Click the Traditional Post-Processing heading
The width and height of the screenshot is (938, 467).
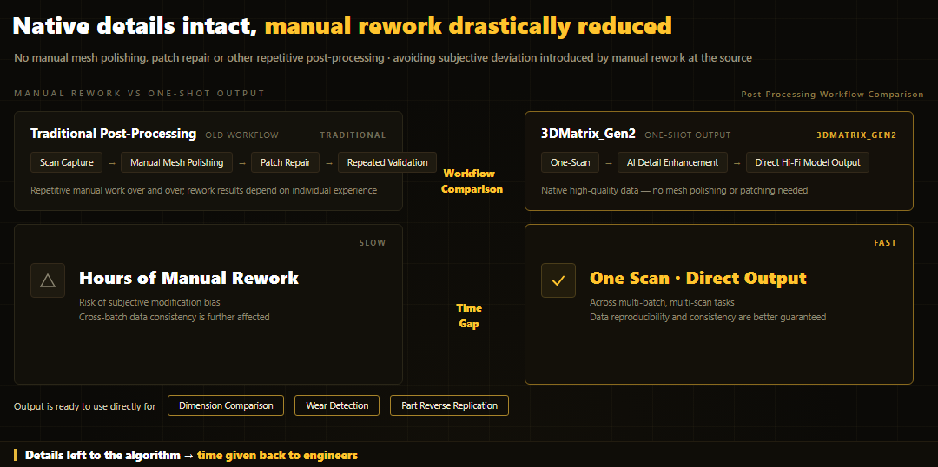(x=114, y=134)
